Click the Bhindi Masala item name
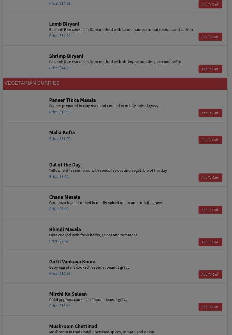The image size is (232, 335). (x=65, y=229)
